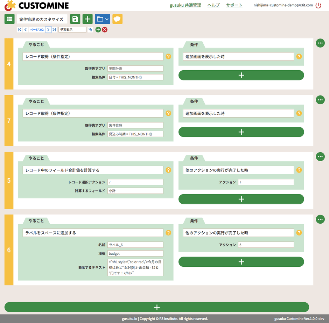Open the list menu icon at top left
Image resolution: width=329 pixels, height=323 pixels.
[x=9, y=19]
